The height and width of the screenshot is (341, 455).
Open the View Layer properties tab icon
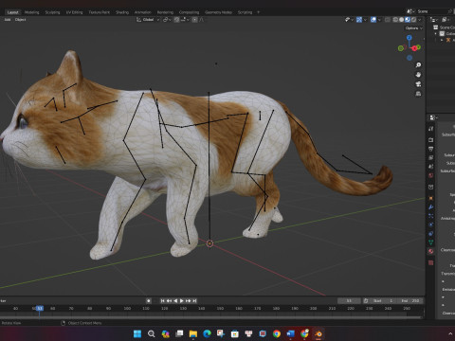coord(431,157)
